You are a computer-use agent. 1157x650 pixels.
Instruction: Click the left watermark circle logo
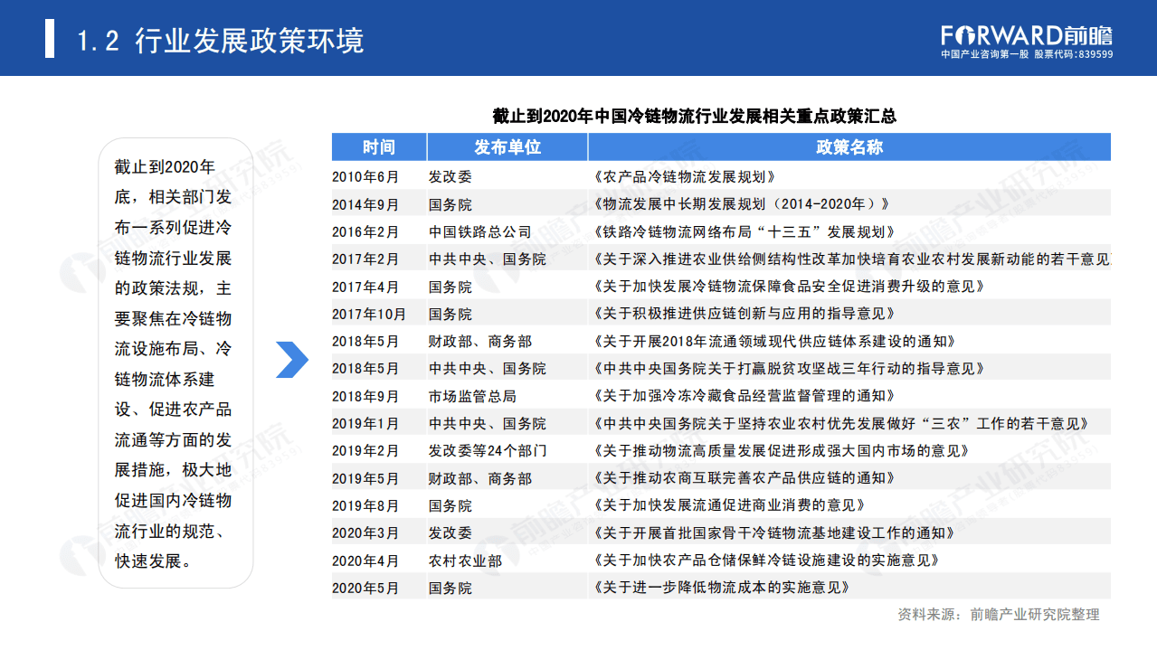pos(83,271)
